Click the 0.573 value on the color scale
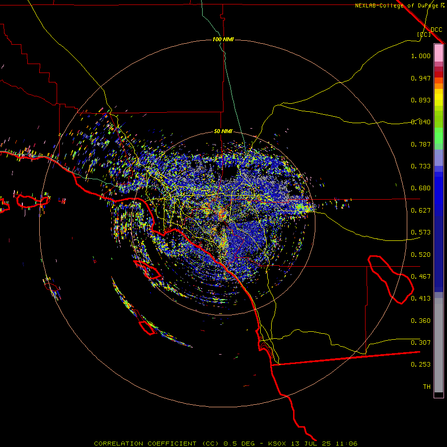 point(421,232)
